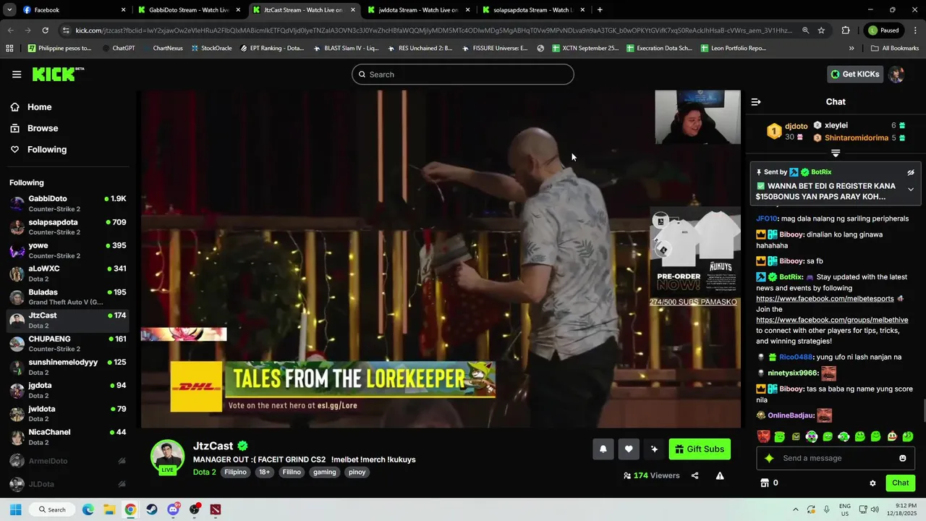Open yowe channel in Following list
The image size is (926, 521).
(69, 250)
